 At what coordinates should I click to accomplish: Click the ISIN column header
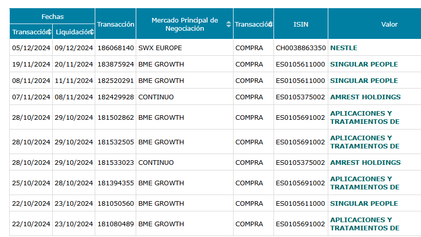point(301,24)
